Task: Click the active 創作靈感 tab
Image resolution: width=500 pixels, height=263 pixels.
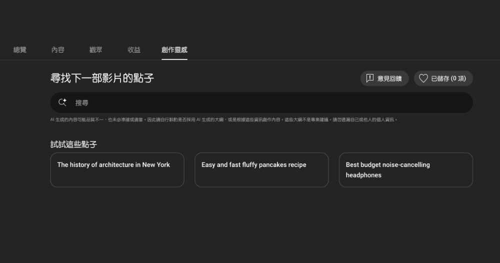Action: click(174, 50)
